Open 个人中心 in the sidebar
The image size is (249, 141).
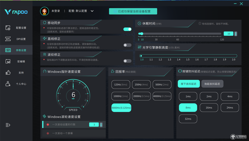coord(21,84)
